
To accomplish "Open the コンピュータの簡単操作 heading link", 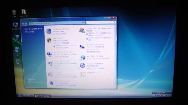I will (95, 64).
